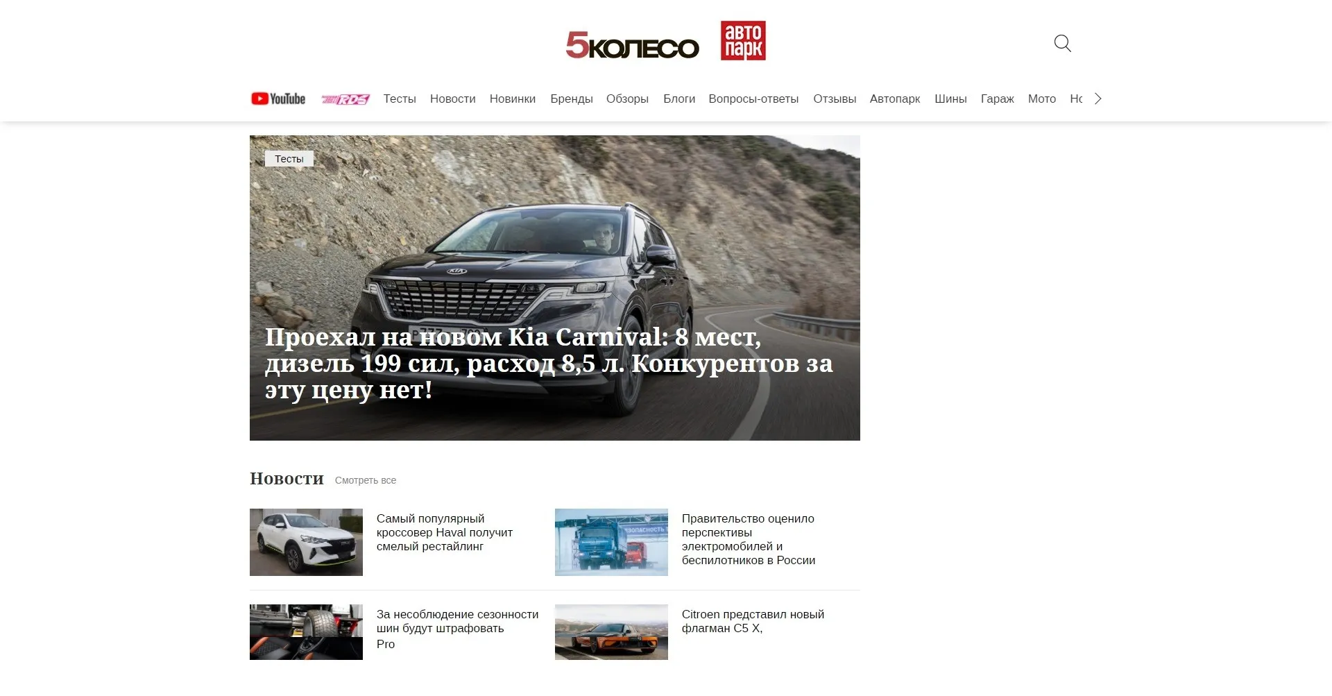Open the orange Citroen car thumbnail
This screenshot has height=696, width=1332.
coord(611,632)
